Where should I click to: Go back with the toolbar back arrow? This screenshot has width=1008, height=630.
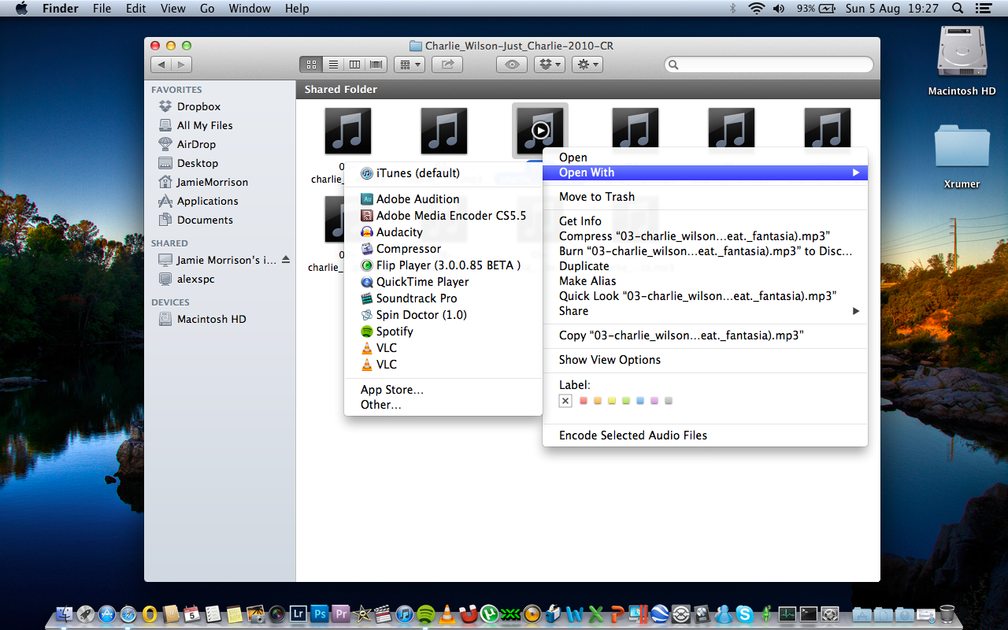pos(161,65)
